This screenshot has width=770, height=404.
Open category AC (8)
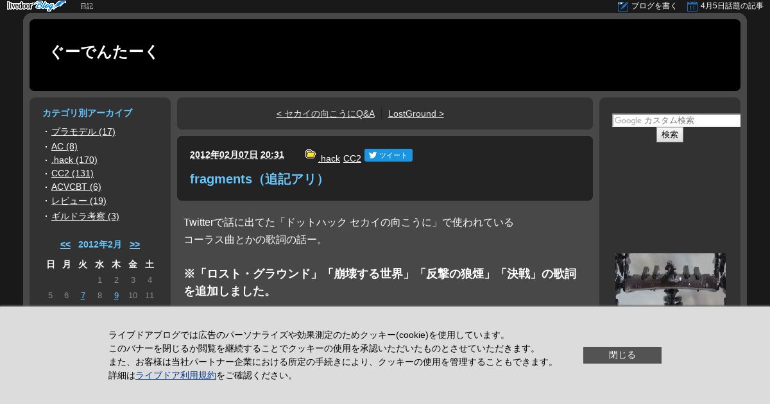64,146
